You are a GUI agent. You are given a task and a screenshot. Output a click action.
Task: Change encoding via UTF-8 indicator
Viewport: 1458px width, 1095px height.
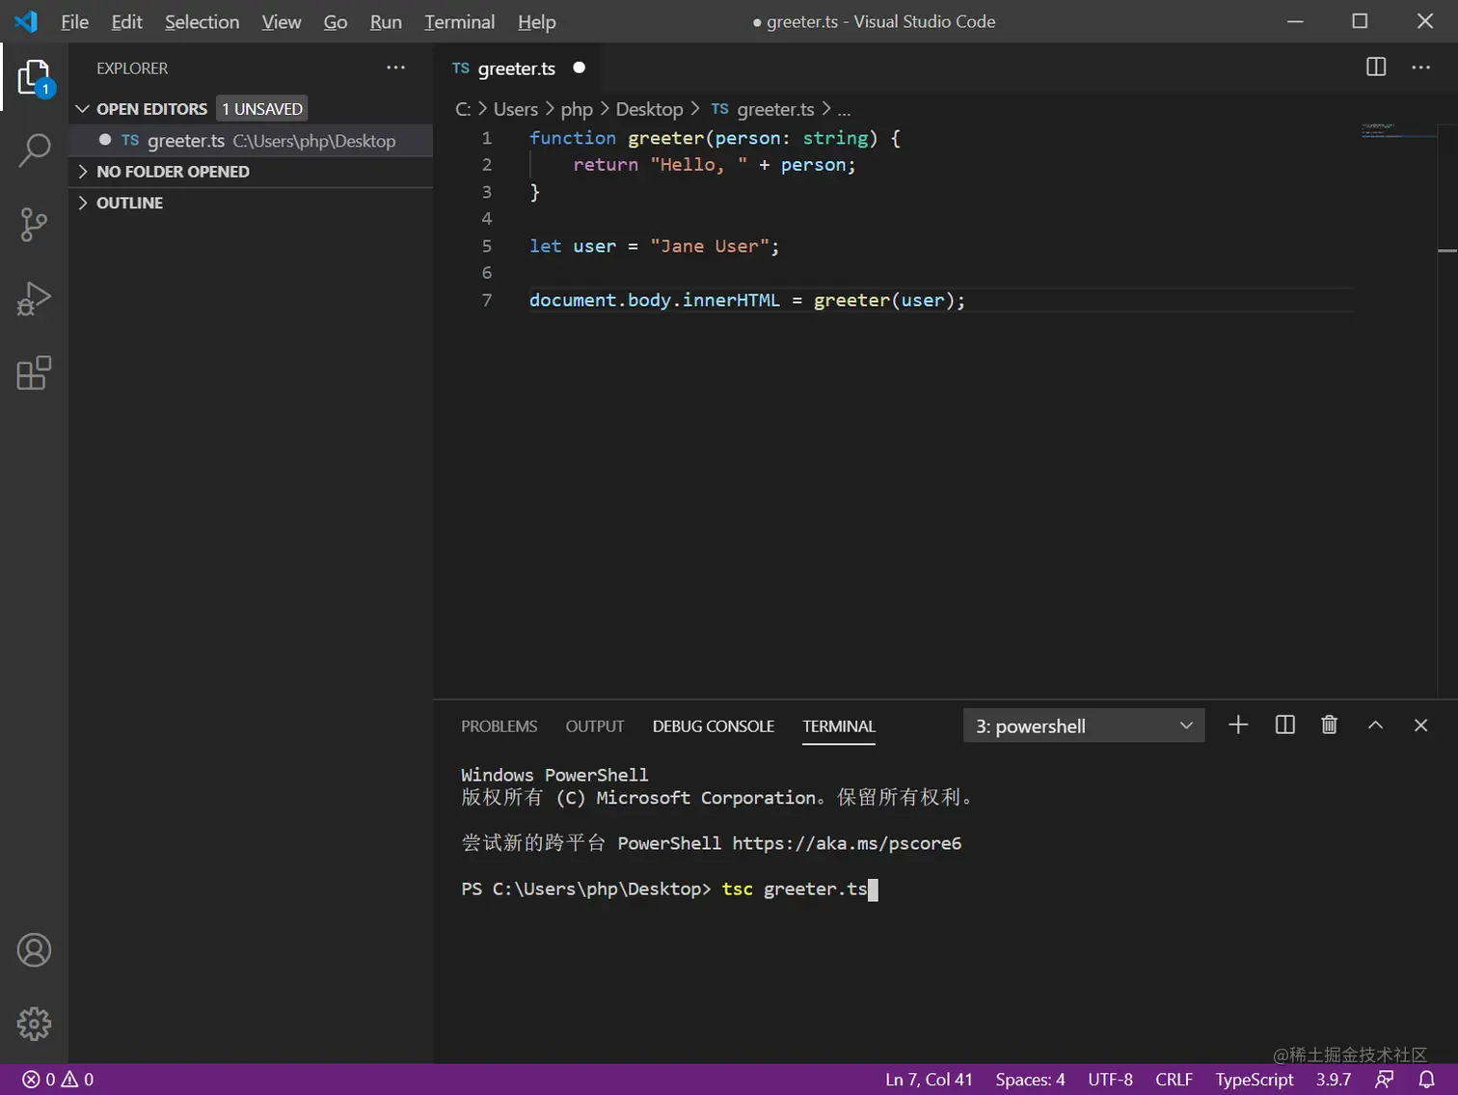tap(1110, 1080)
